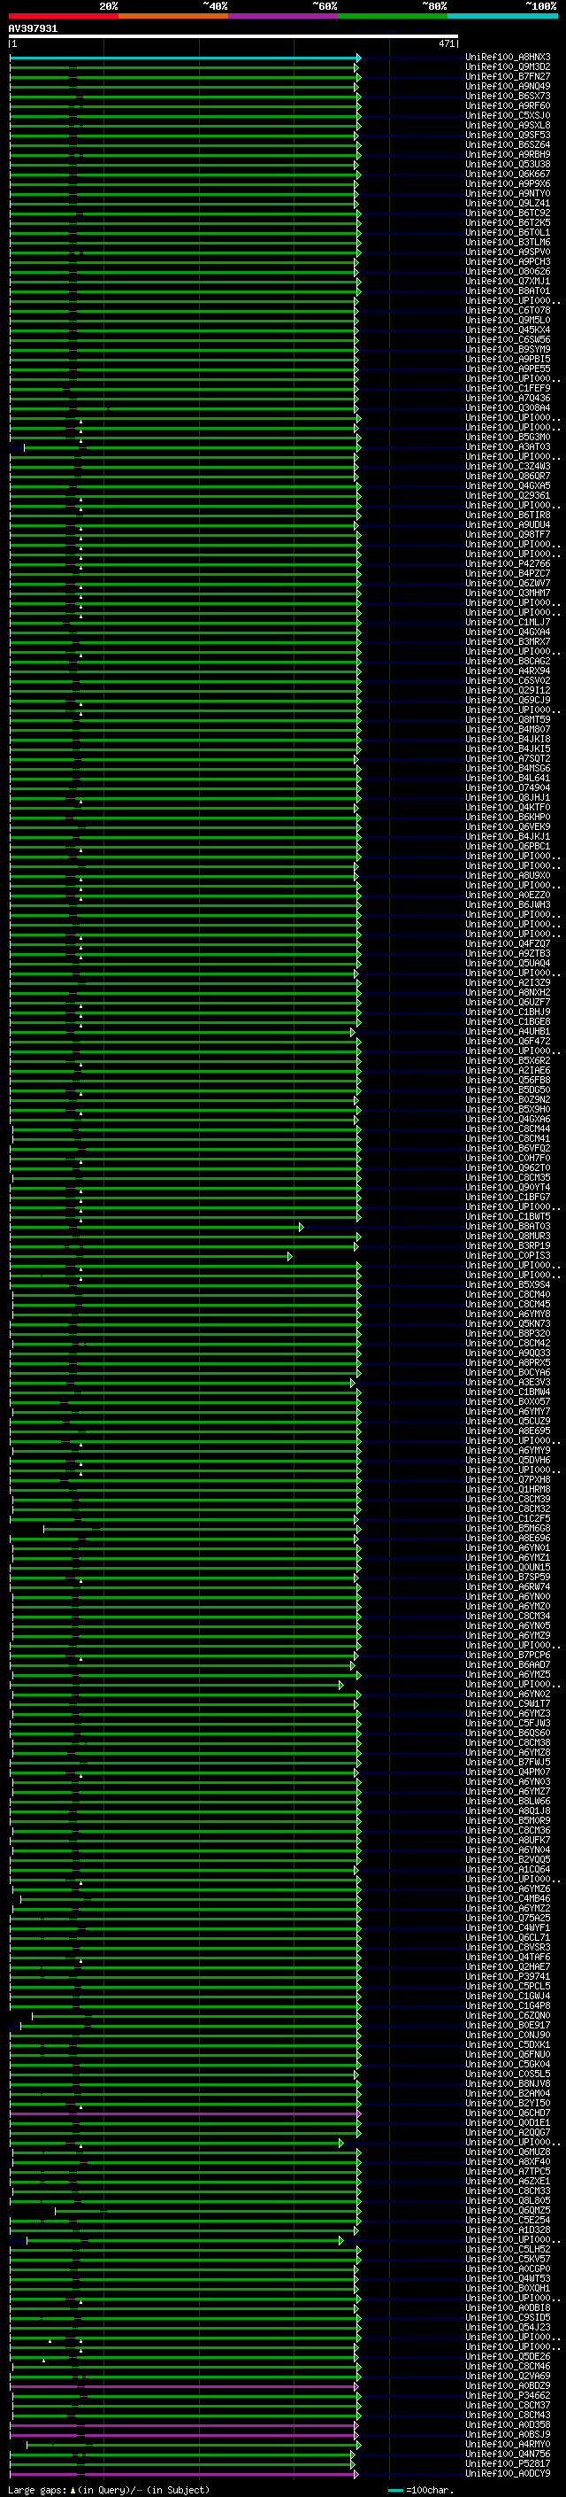Click the green ~80% identity legend bar
Image resolution: width=566 pixels, height=2497 pixels.
pos(393,16)
